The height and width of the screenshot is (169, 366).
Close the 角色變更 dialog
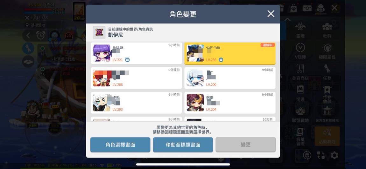pyautogui.click(x=271, y=14)
